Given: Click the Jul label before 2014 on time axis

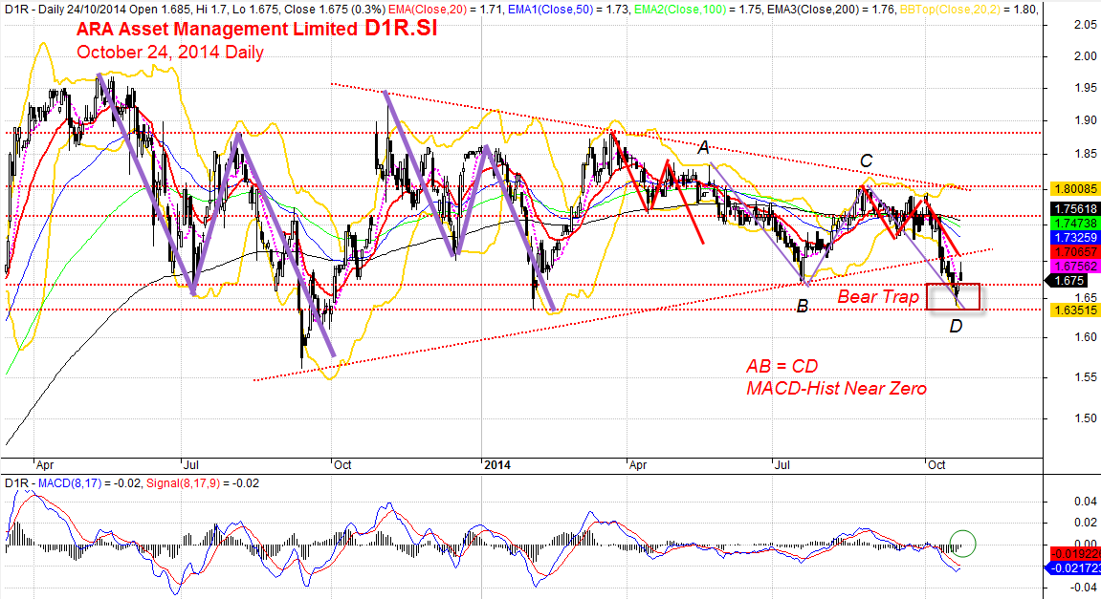Looking at the screenshot, I should point(191,465).
